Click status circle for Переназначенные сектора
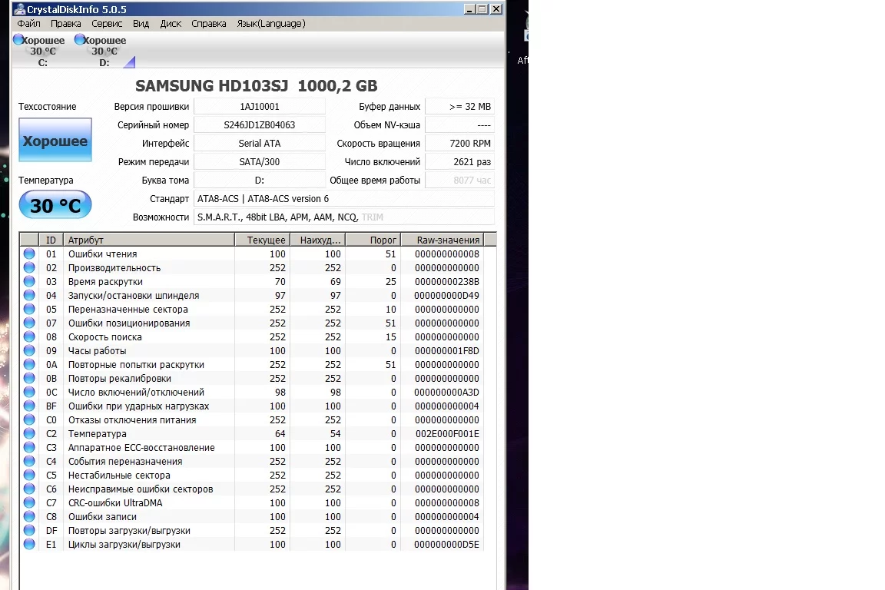 28,310
